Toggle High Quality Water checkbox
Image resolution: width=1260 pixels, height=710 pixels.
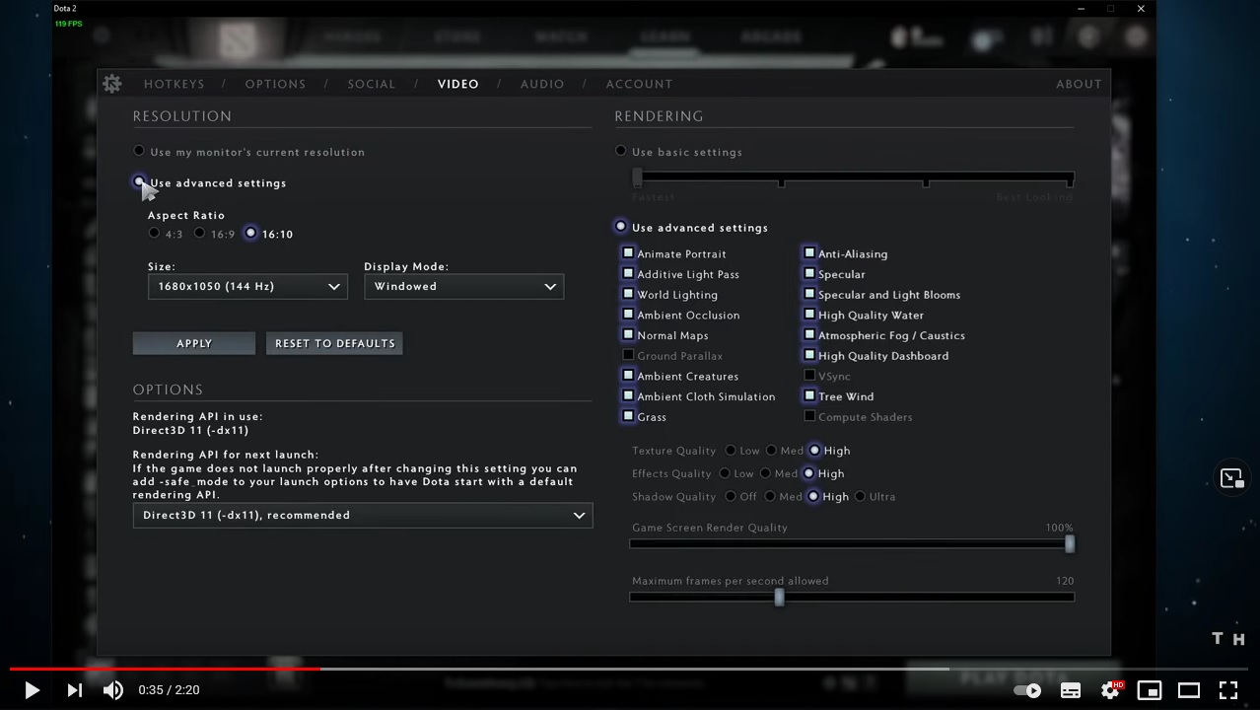coord(809,315)
